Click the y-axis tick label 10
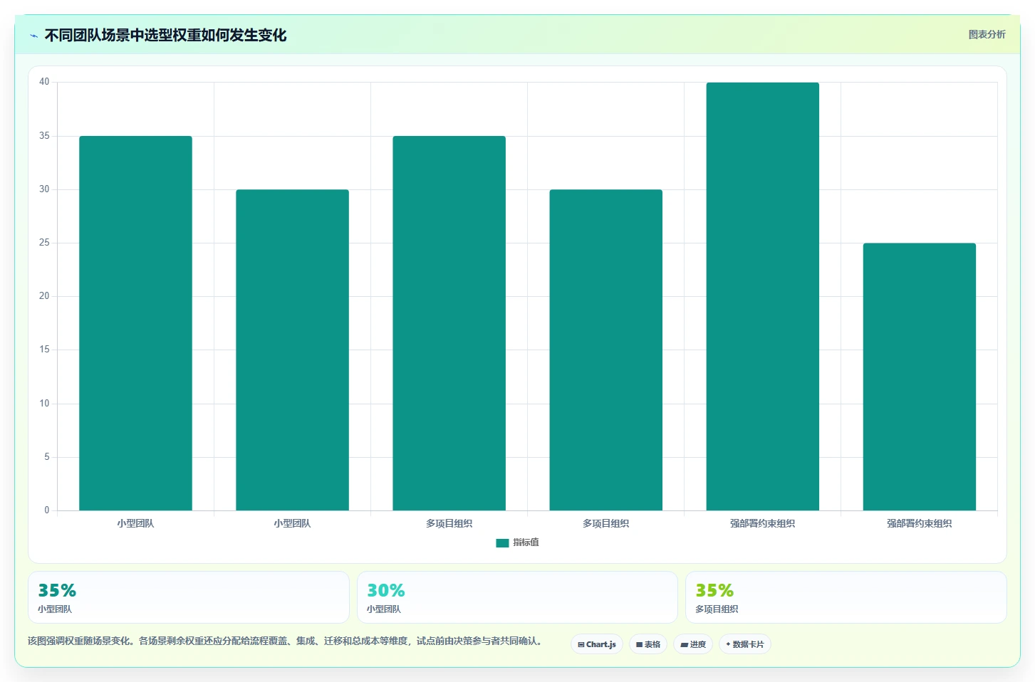Viewport: 1035px width, 682px height. point(44,404)
